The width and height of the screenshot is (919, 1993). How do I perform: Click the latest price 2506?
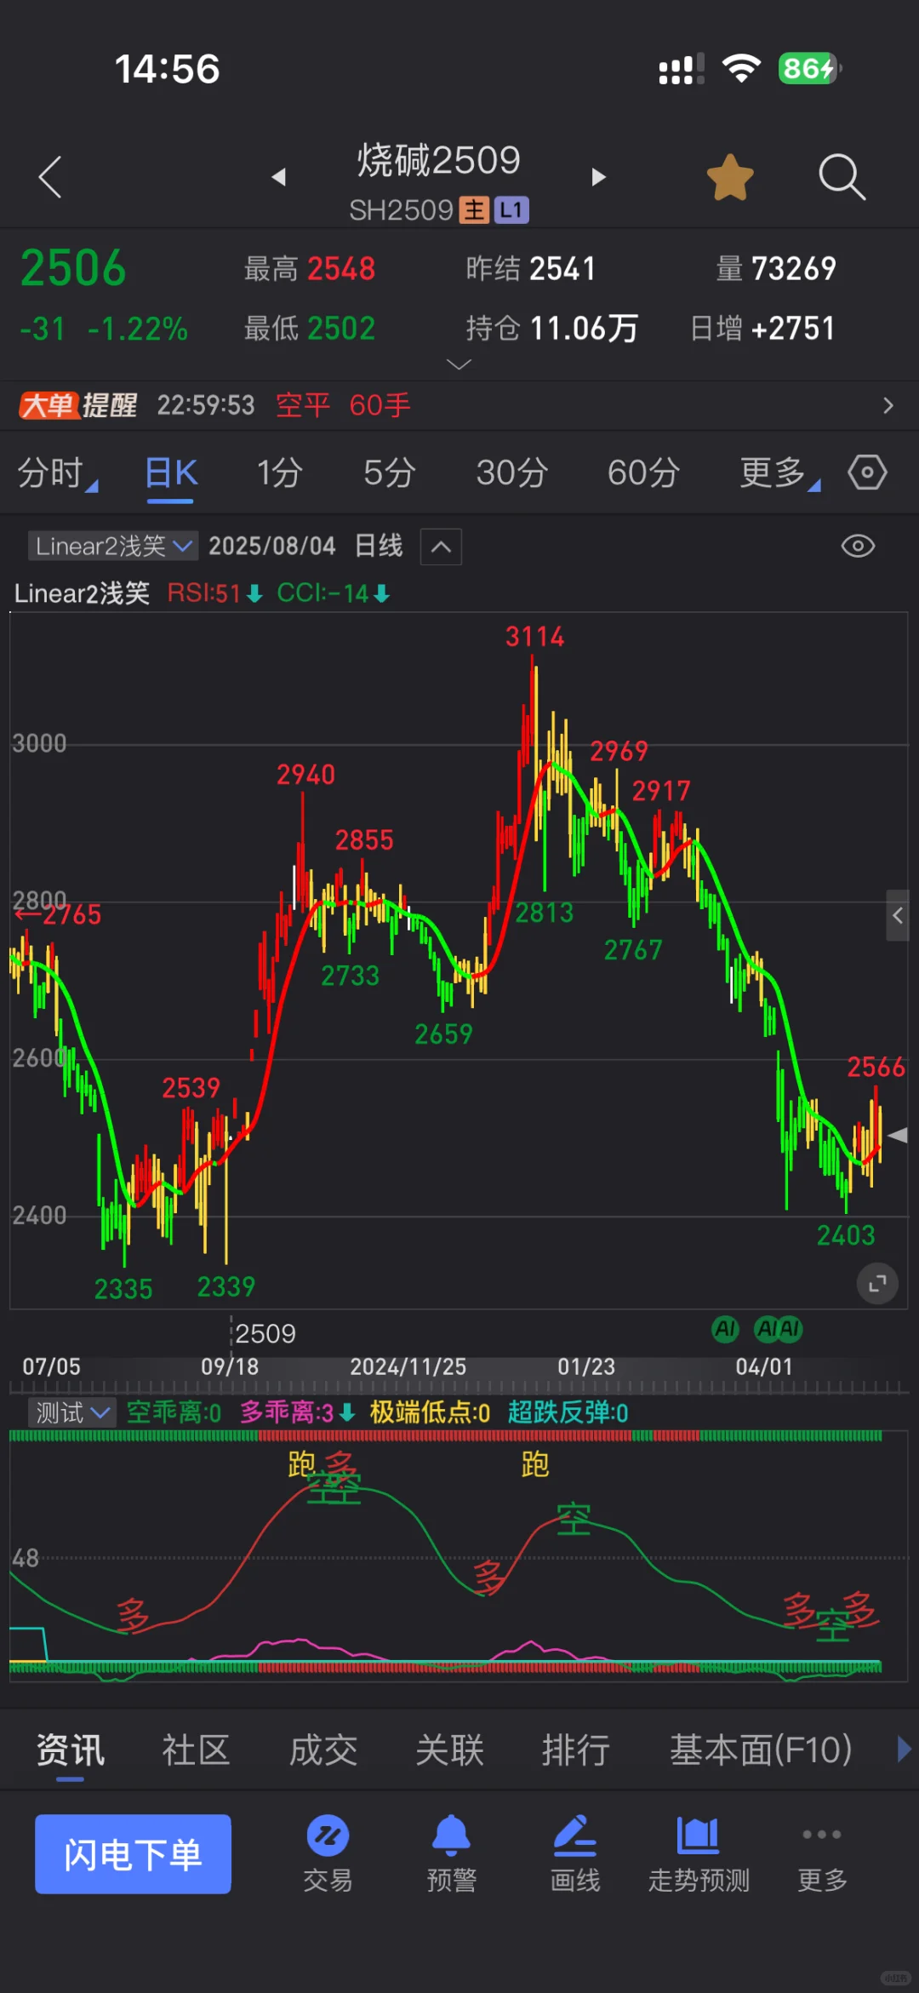[73, 268]
